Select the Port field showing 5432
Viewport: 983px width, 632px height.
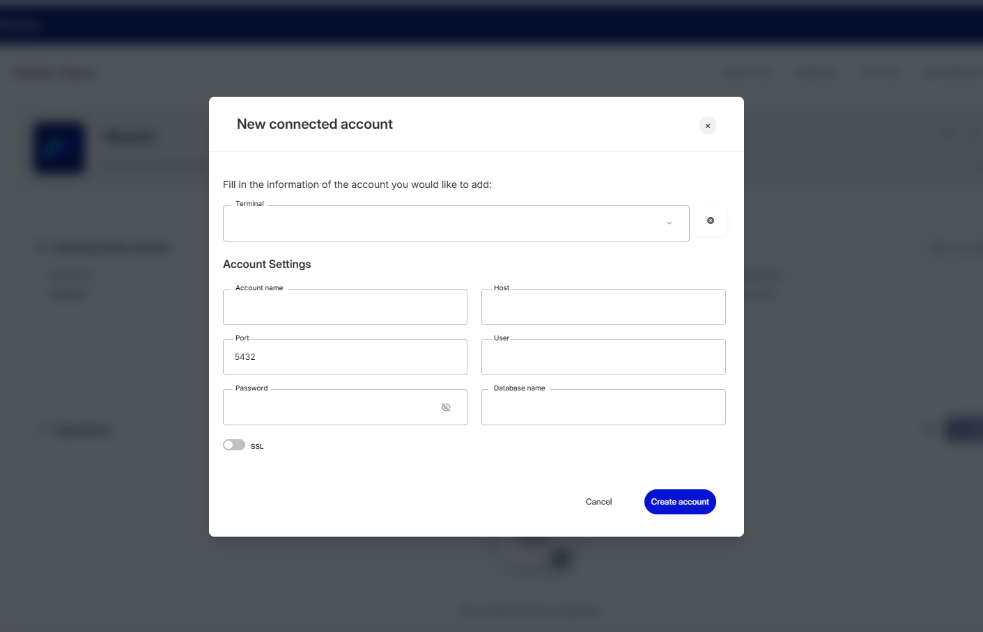345,357
